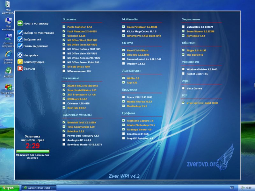Enable the Download Master 5.16.6.1371 checkbox
This screenshot has width=255, height=191.
[x=64, y=145]
